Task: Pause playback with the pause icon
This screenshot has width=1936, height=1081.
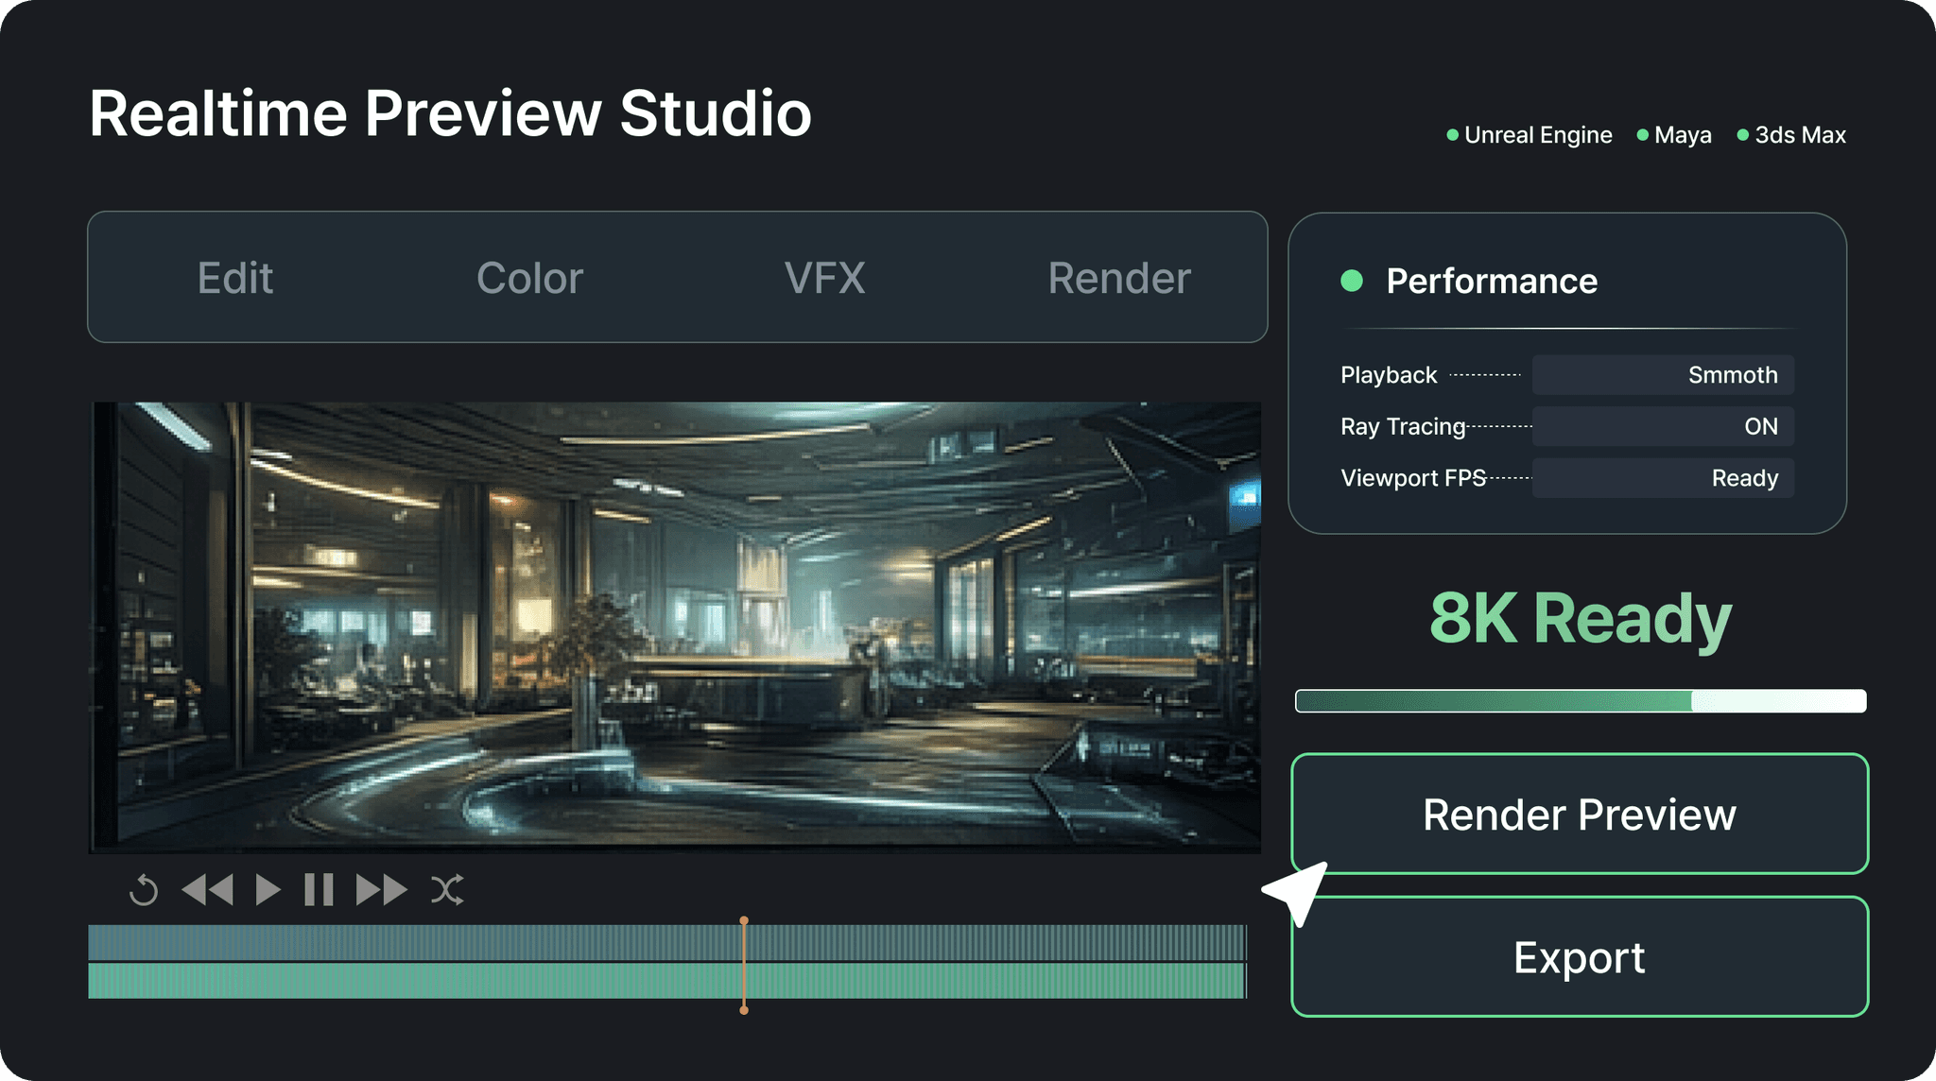Action: (x=319, y=890)
